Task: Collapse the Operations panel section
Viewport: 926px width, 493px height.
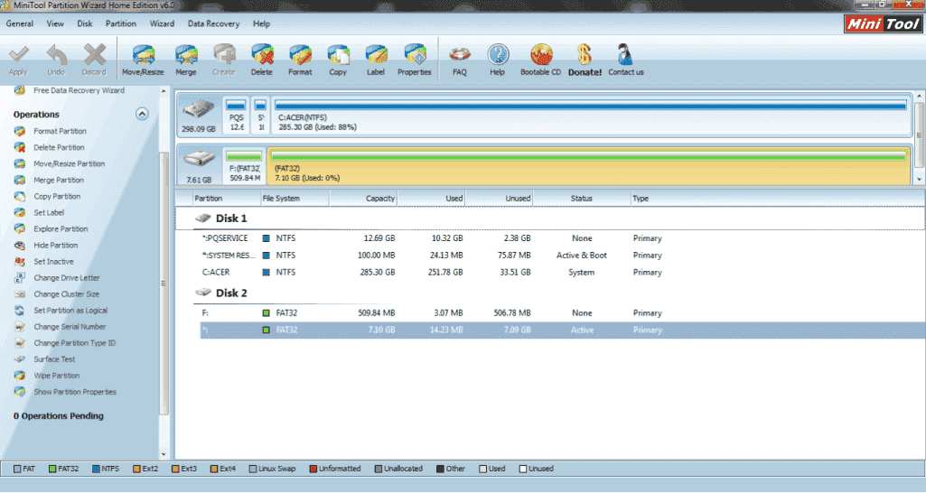Action: point(142,114)
